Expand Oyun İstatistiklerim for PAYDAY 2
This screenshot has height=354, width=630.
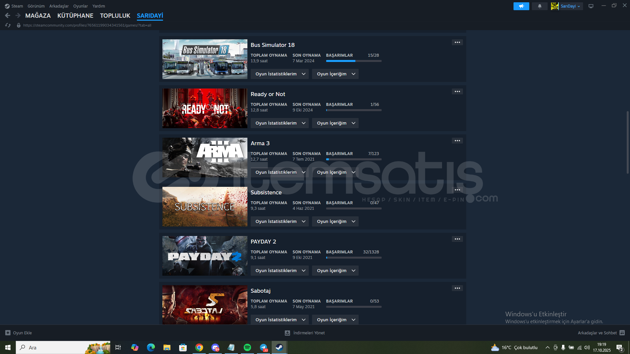(x=280, y=270)
